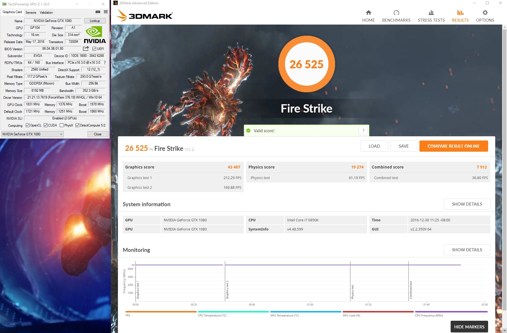
Task: Toggle the CUDA checkbox
Action: (45, 125)
